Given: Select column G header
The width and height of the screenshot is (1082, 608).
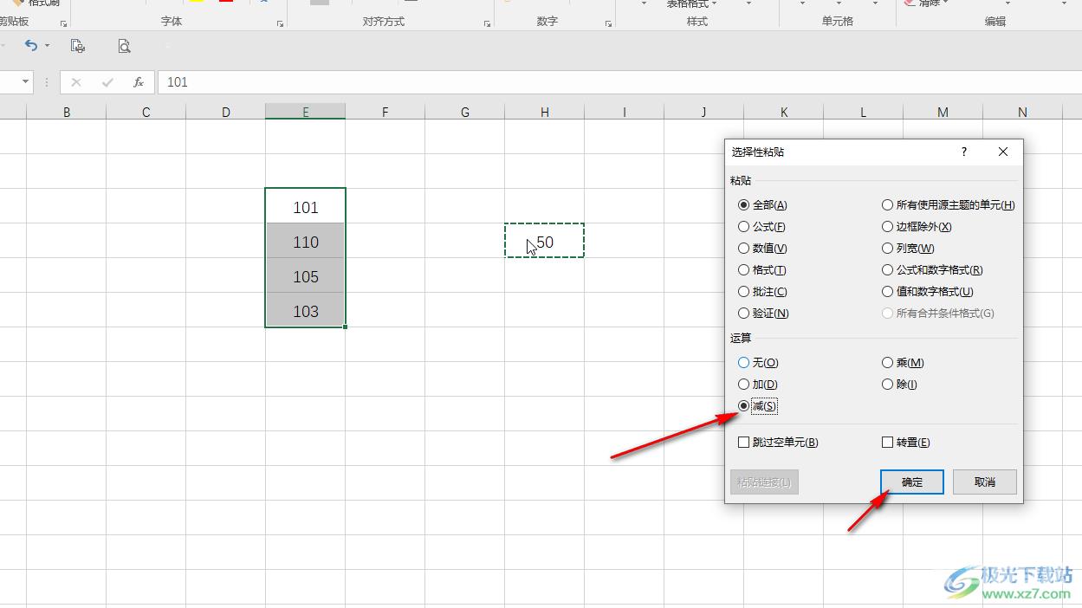Looking at the screenshot, I should coord(464,112).
